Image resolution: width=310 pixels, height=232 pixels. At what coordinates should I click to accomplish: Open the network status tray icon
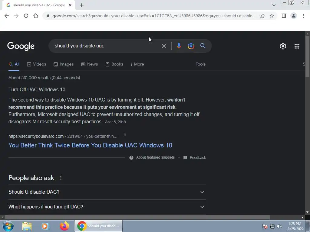[x=272, y=226]
